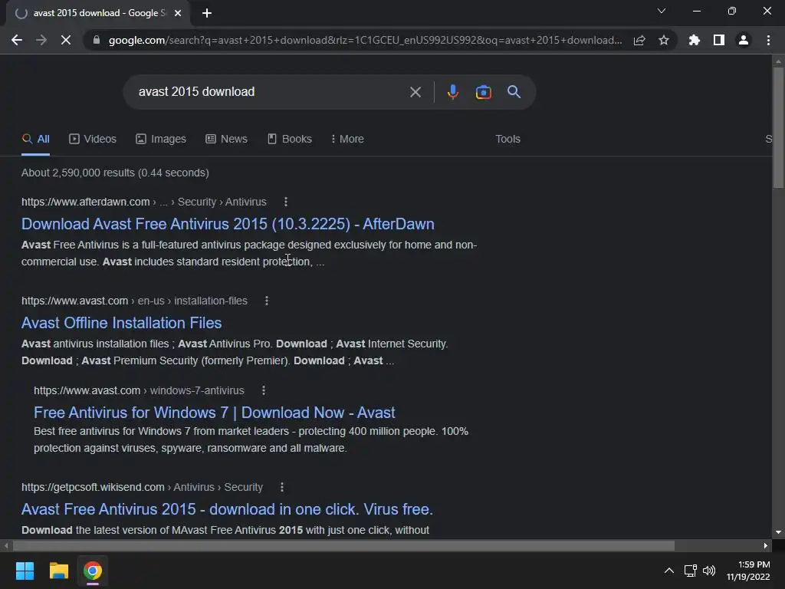Show hidden system tray icons
Viewport: 785px width, 589px height.
(668, 571)
